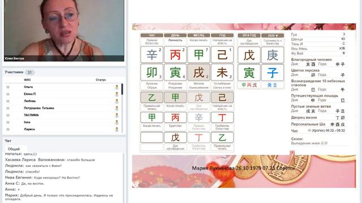362x203 pixels.
Task: Click the Статус column header in participants
Action: point(101,80)
